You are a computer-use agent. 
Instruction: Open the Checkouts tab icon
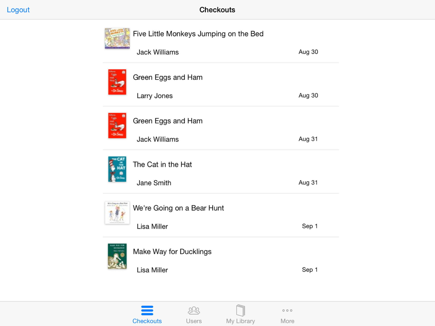(x=147, y=310)
